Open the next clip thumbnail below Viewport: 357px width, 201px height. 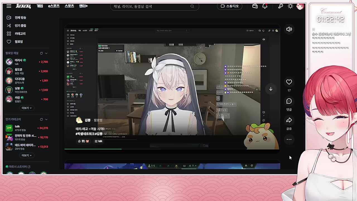pyautogui.click(x=172, y=166)
